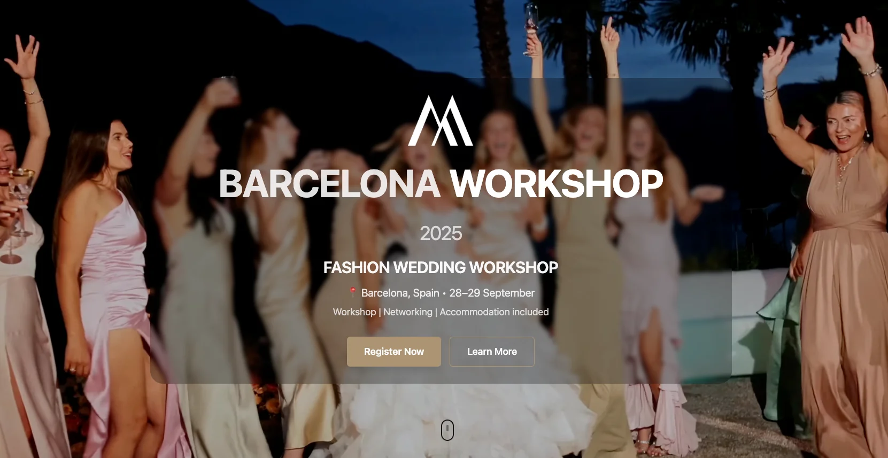This screenshot has height=458, width=888.
Task: Click the Register Now button
Action: click(x=394, y=352)
